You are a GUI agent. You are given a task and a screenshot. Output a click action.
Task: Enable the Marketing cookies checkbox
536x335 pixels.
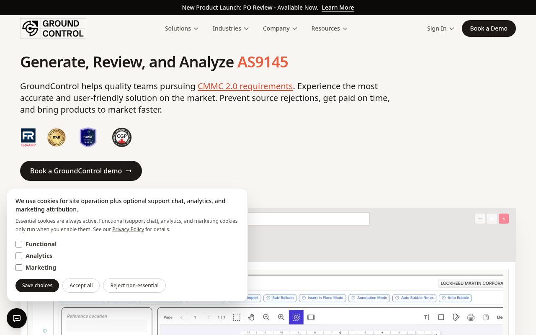(19, 268)
